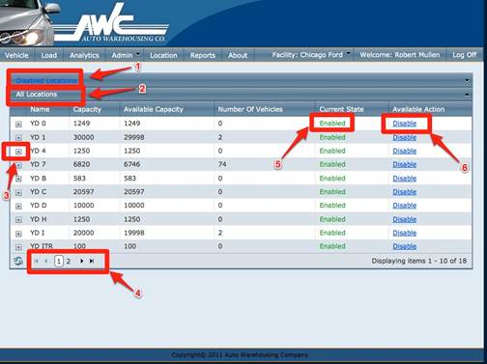Jump to the last page arrow
487x364 pixels.
[x=92, y=261]
